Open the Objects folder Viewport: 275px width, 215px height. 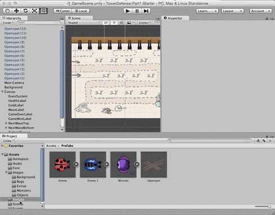(20, 195)
